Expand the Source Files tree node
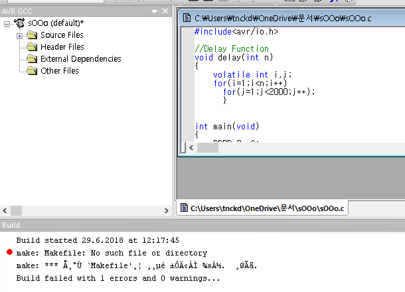405x292 pixels. pyautogui.click(x=19, y=35)
